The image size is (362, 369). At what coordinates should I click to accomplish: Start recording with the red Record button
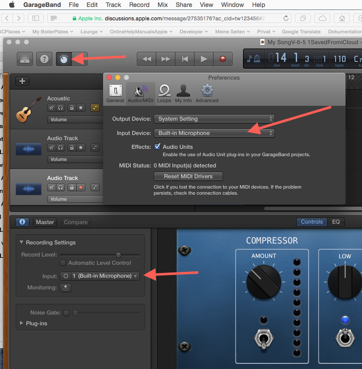click(223, 59)
